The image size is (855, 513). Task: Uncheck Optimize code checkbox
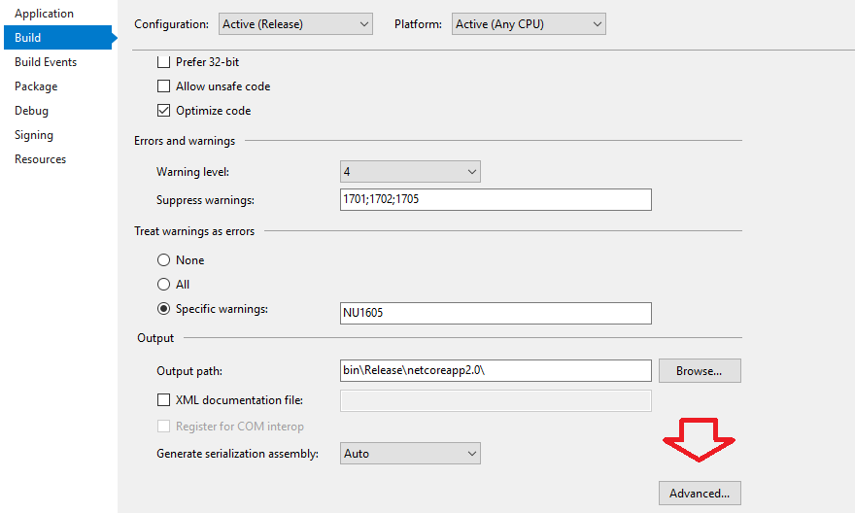click(163, 111)
